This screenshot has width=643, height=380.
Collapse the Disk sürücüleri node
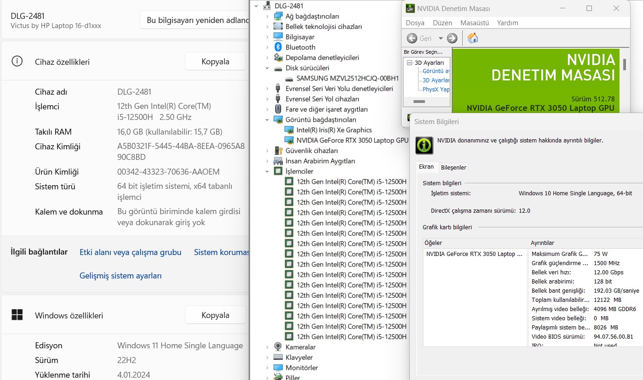[x=267, y=68]
